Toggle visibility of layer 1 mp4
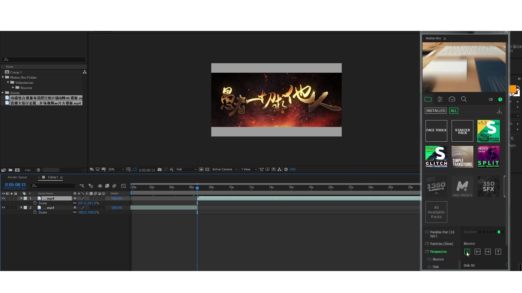 pos(4,198)
